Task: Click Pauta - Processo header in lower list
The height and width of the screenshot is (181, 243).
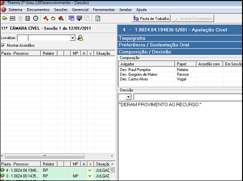Action: (x=20, y=164)
